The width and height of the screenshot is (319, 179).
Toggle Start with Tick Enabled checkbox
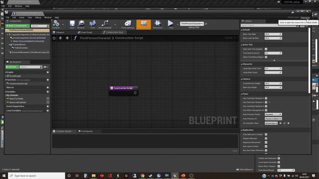point(266,49)
